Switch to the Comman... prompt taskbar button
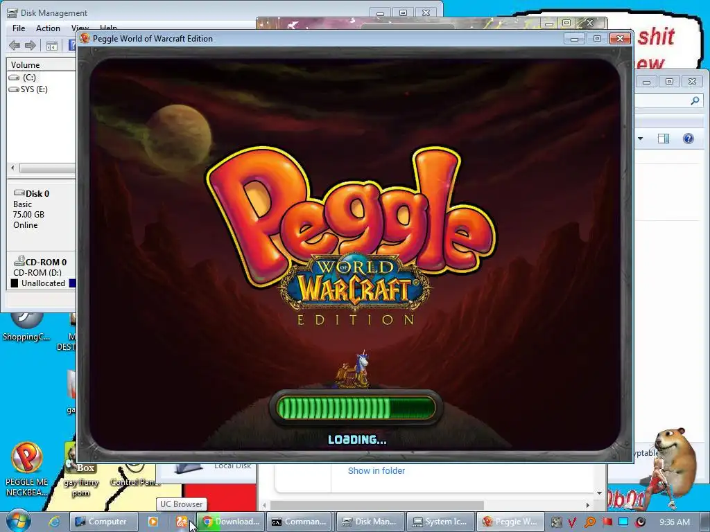710x532 pixels. coord(299,522)
